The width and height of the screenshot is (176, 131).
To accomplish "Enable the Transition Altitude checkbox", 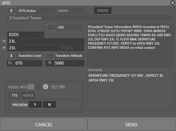I will tap(50, 56).
